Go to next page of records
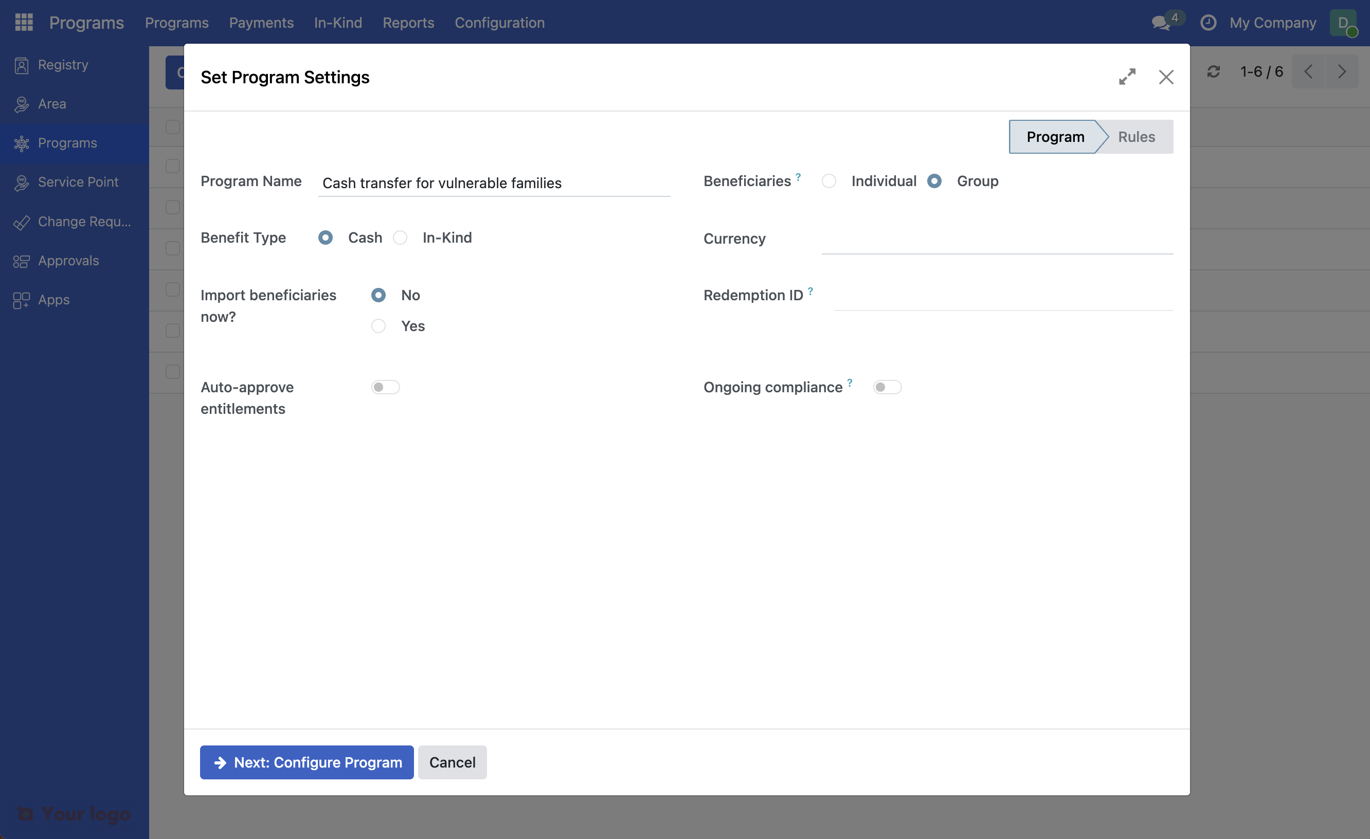 click(1342, 71)
